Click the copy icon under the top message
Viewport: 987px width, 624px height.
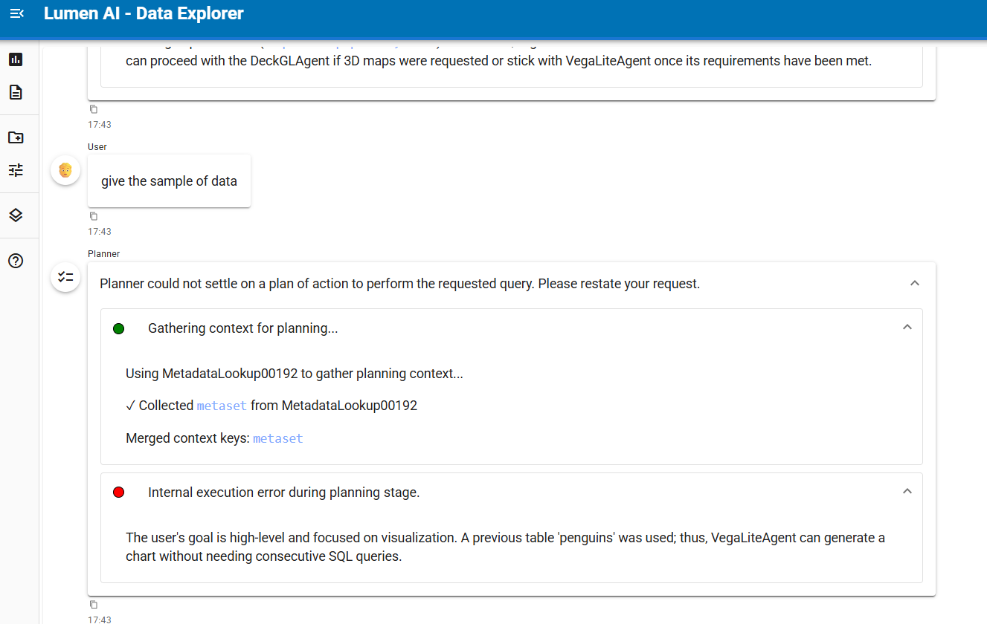pos(94,109)
